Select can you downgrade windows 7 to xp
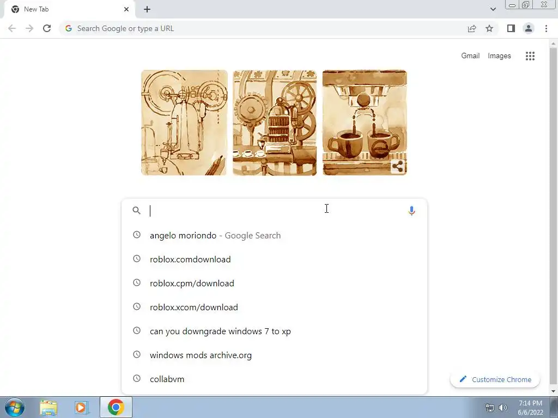This screenshot has height=418, width=558. click(274, 331)
